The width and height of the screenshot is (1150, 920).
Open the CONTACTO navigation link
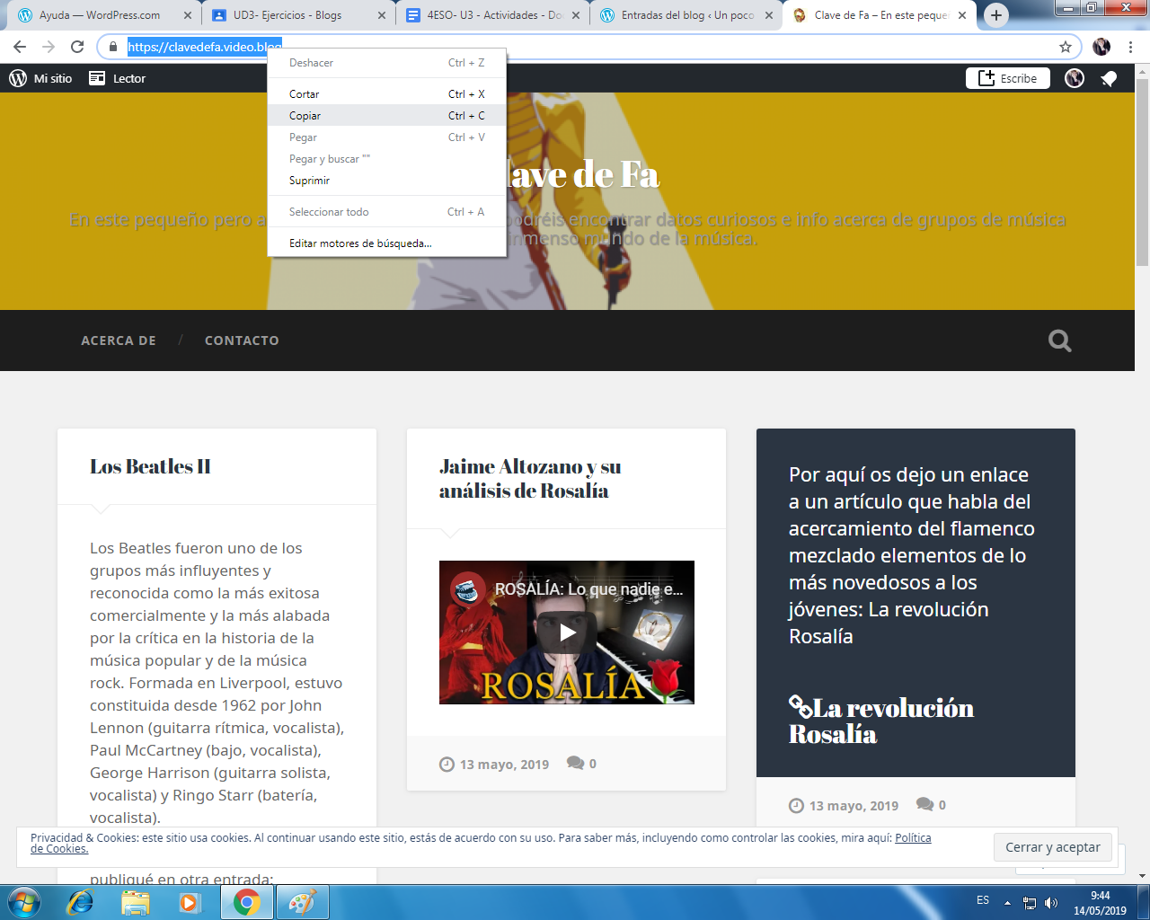click(x=242, y=341)
